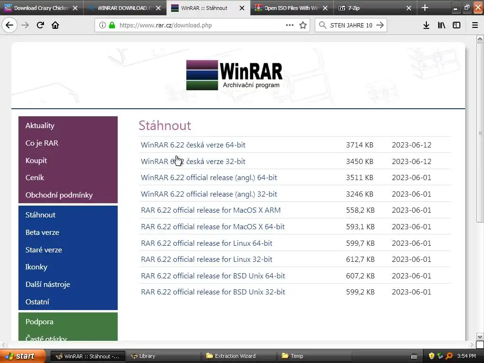Download RAR 6.22 for BSD Unix 64-bit
484x363 pixels.
pyautogui.click(x=213, y=276)
